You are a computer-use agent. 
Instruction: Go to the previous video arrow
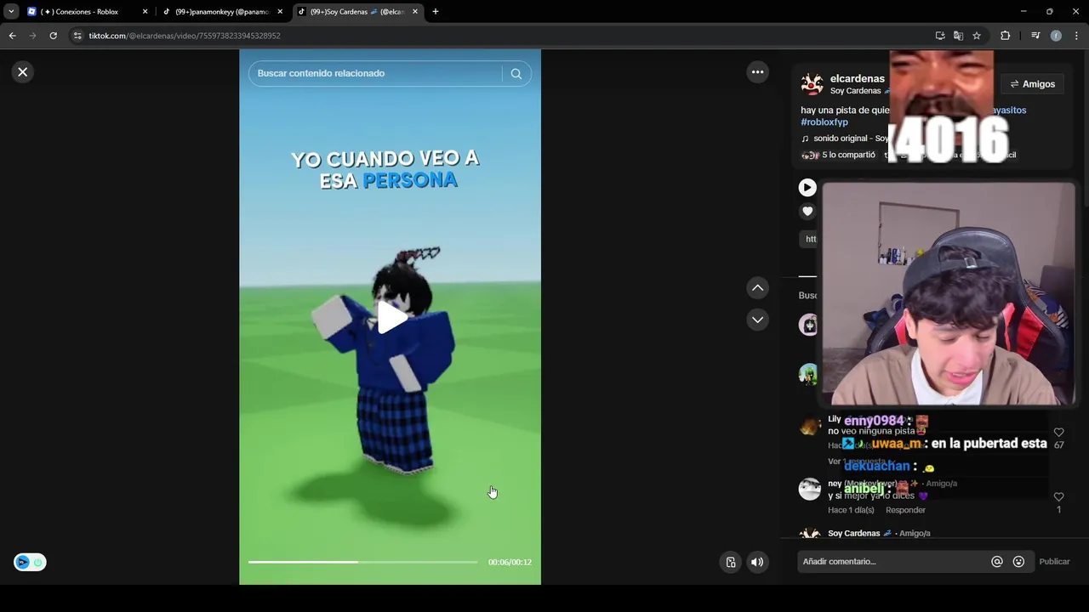tap(758, 288)
